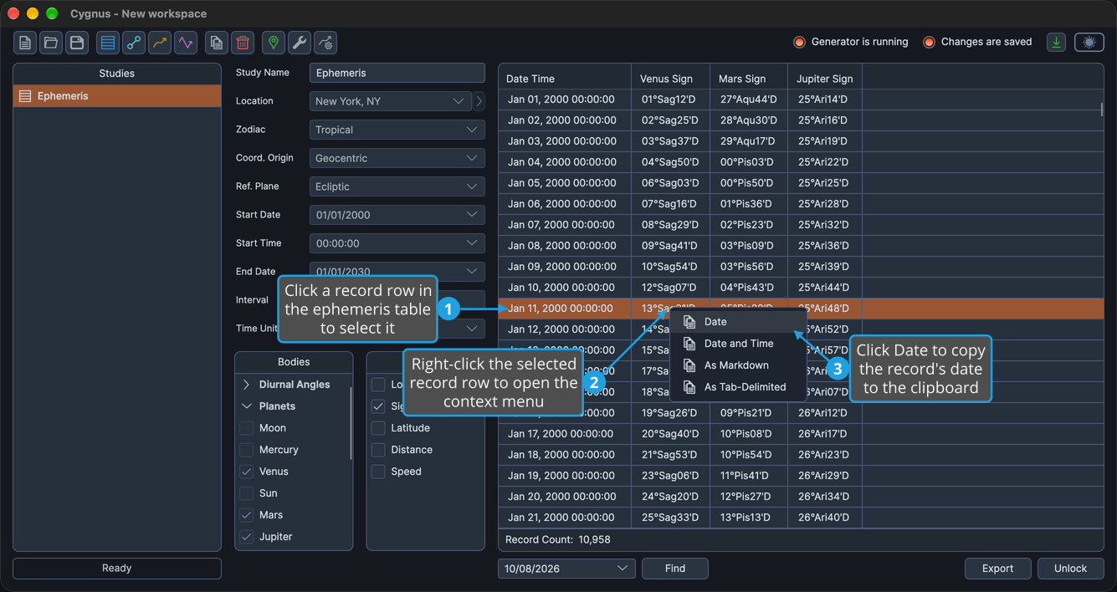The width and height of the screenshot is (1117, 592).
Task: Open a workspace with the folder icon
Action: pos(51,43)
